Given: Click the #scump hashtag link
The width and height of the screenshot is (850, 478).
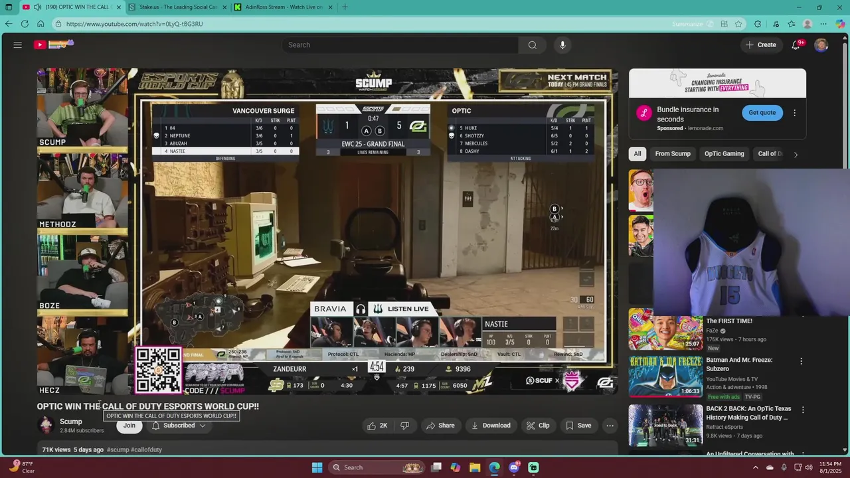Looking at the screenshot, I should [x=118, y=449].
